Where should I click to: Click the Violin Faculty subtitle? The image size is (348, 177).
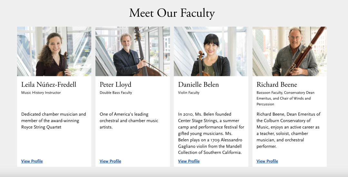point(189,93)
